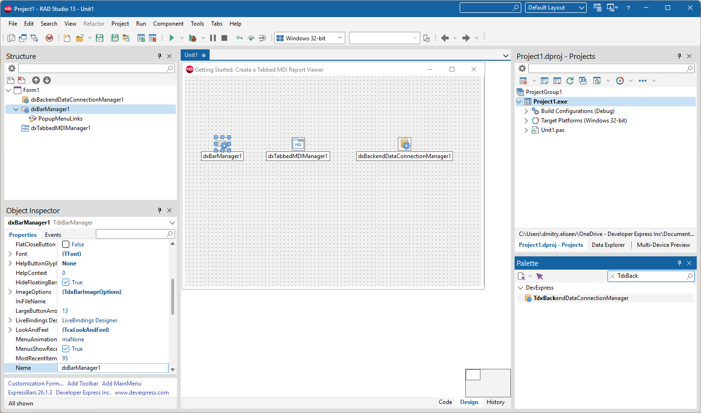This screenshot has height=413, width=701.
Task: Click the Open Project toolbar icon
Action: [126, 38]
